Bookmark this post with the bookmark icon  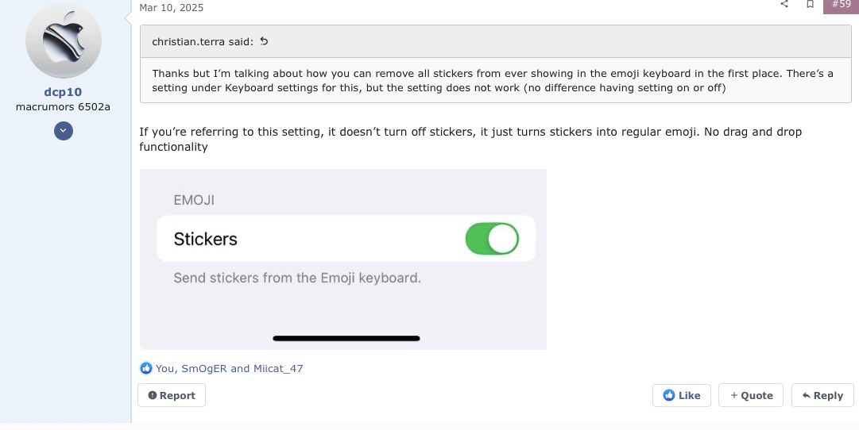tap(810, 4)
